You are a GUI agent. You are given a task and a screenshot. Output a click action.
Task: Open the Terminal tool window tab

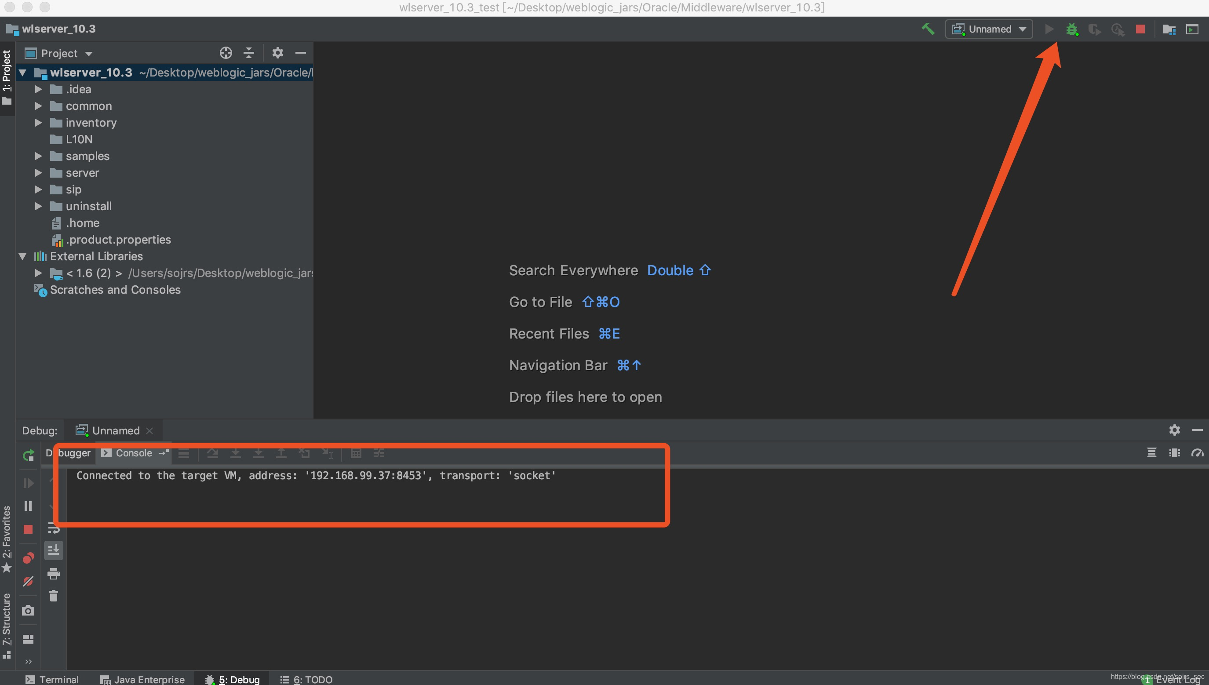point(52,679)
